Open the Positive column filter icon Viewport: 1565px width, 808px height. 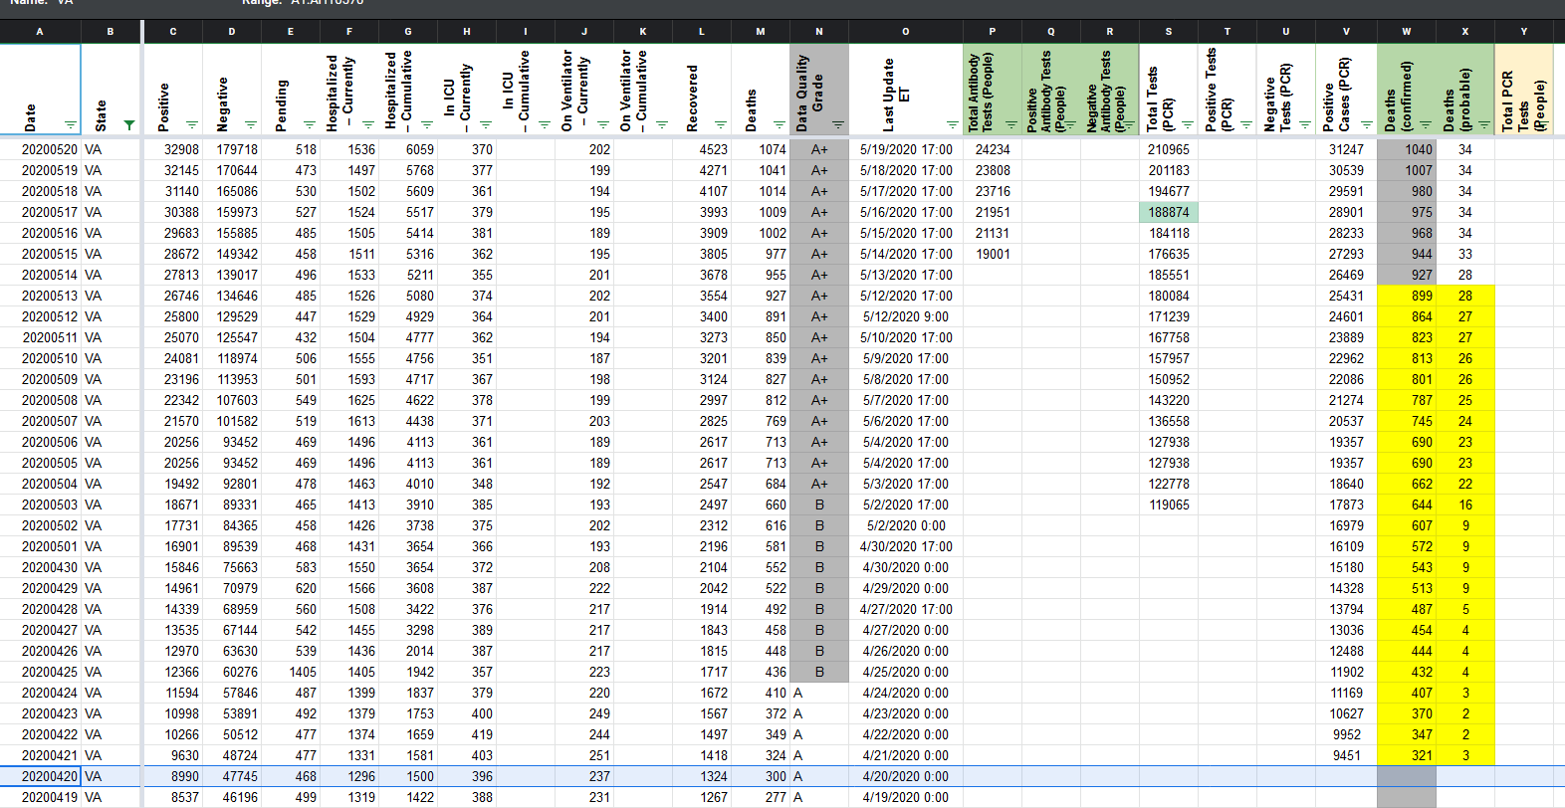pyautogui.click(x=192, y=125)
